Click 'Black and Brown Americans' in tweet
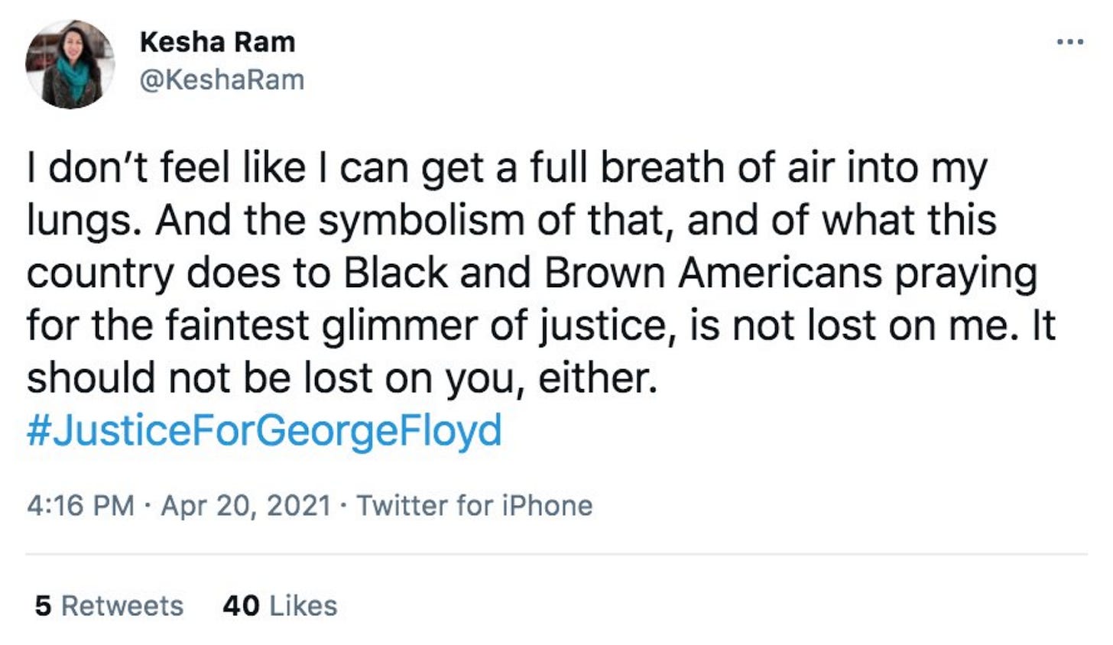This screenshot has width=1113, height=645. click(x=612, y=274)
